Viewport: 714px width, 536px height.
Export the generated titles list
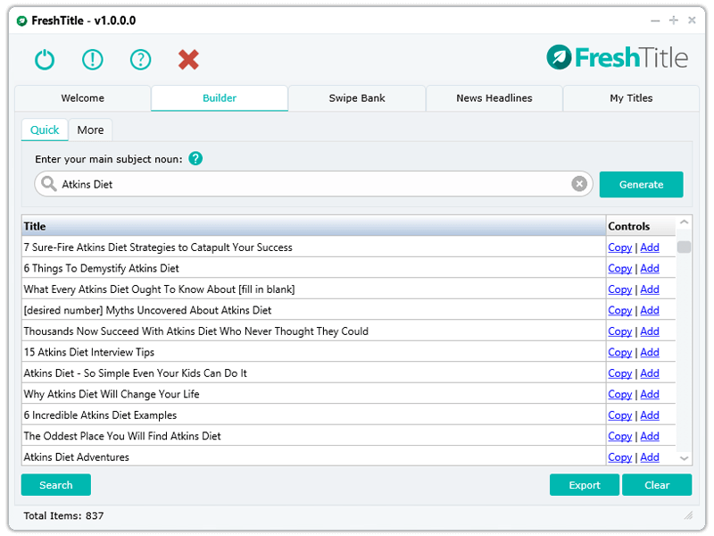tap(585, 485)
